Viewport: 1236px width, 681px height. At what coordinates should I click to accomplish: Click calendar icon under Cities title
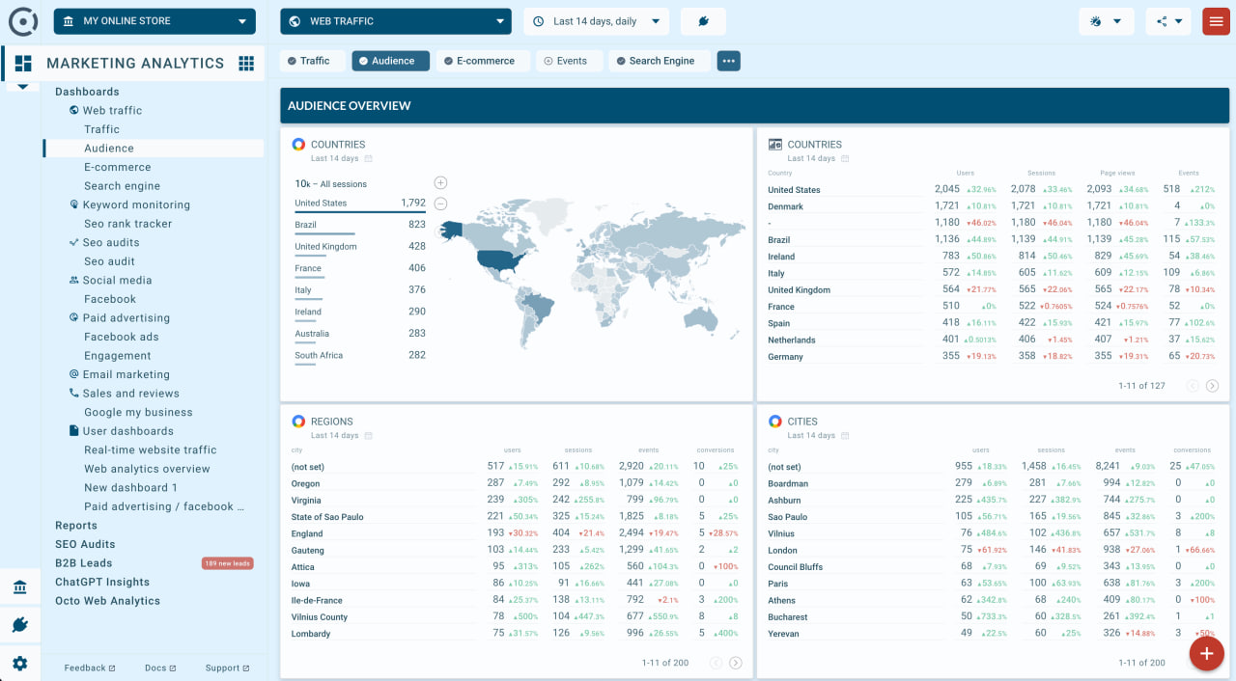pos(845,435)
